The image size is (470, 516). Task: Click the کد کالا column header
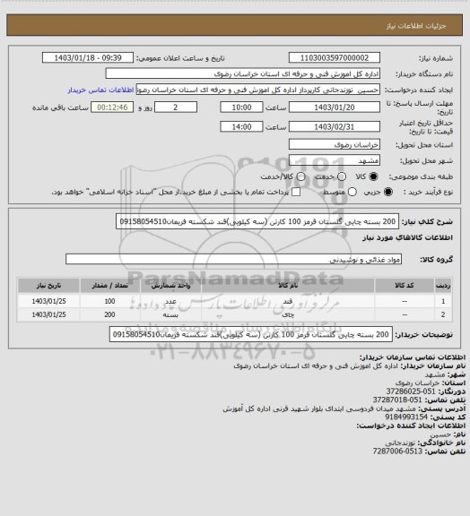405,285
